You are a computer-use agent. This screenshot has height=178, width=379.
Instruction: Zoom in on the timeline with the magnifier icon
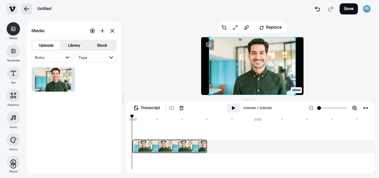[x=355, y=108]
